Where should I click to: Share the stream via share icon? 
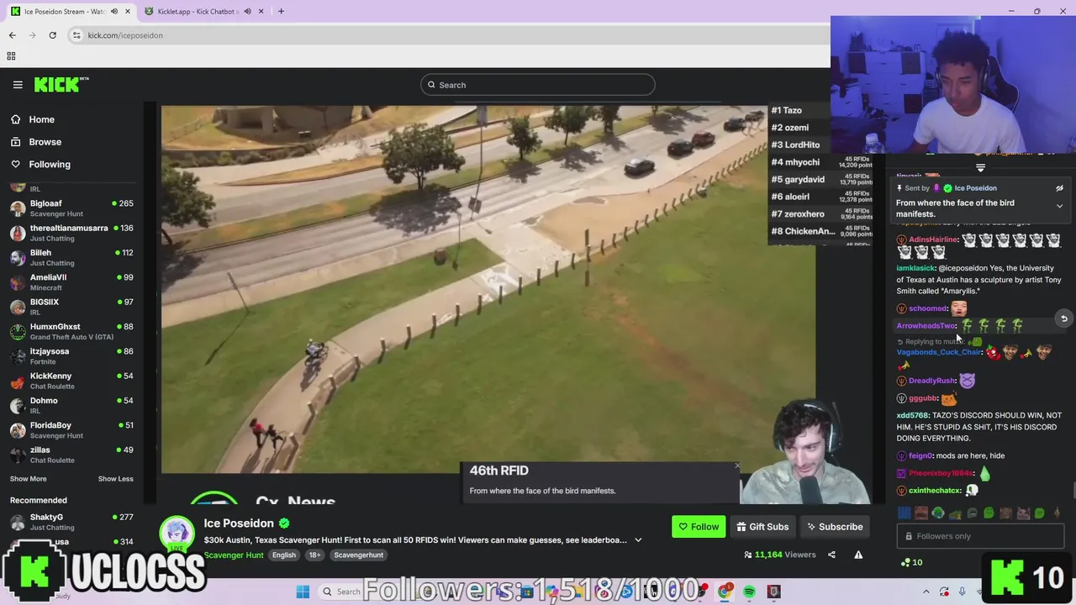point(831,555)
